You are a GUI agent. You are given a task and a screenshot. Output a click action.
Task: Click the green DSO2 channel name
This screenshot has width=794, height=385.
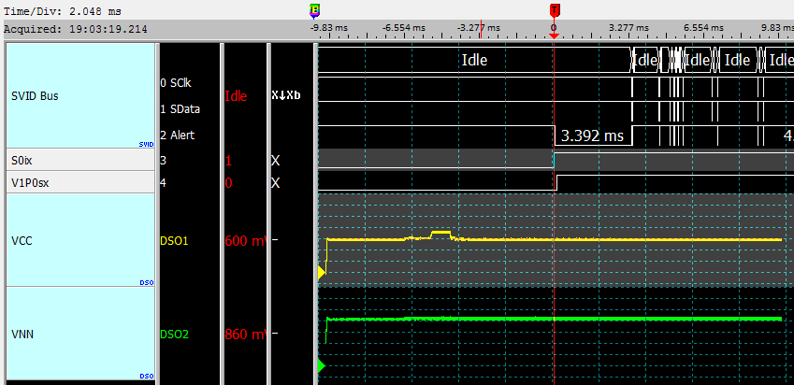click(x=174, y=335)
